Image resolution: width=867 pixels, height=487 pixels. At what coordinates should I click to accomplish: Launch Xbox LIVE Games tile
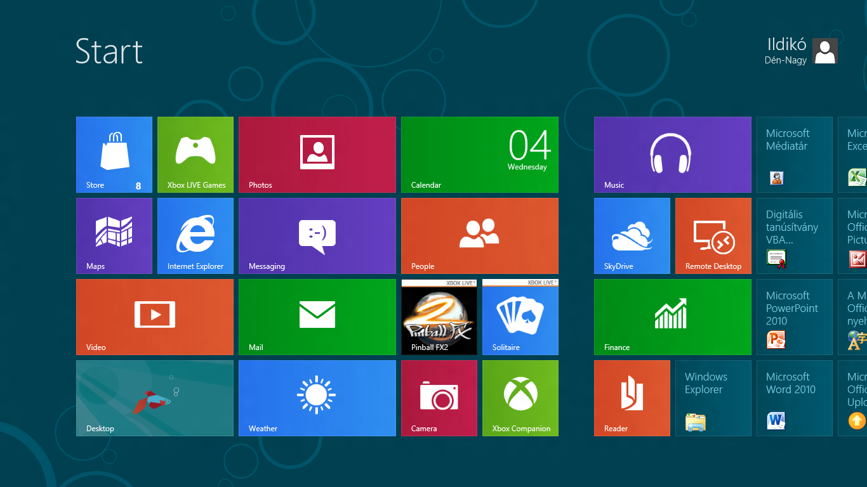(195, 155)
